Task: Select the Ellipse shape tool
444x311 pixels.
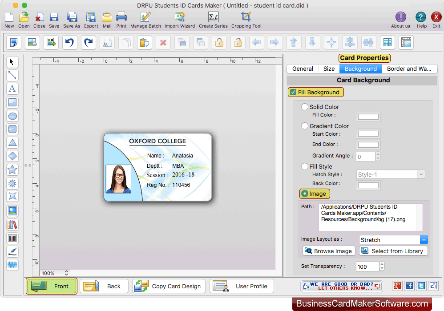Action: pos(12,116)
